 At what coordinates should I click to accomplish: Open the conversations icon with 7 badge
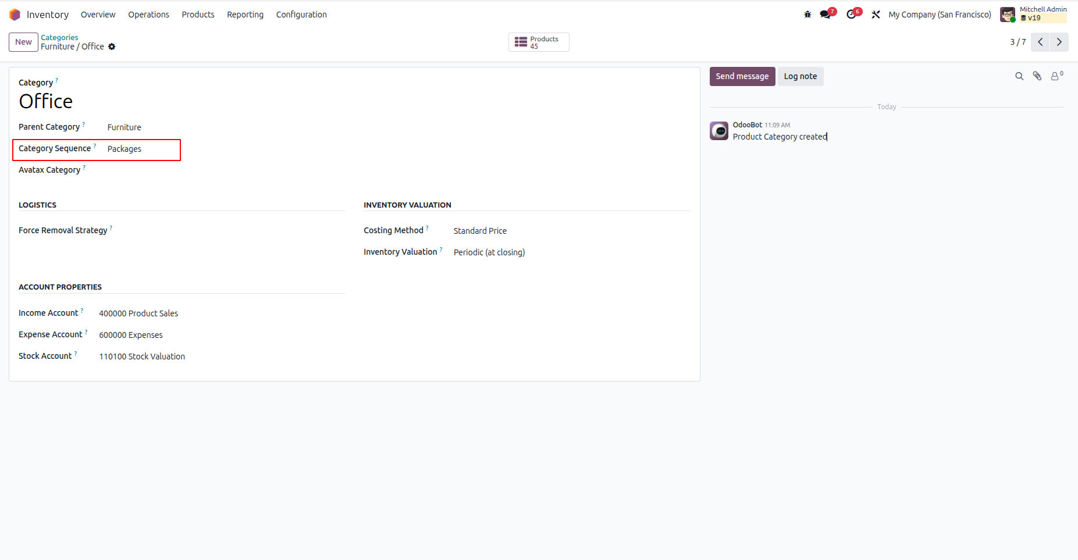[826, 15]
